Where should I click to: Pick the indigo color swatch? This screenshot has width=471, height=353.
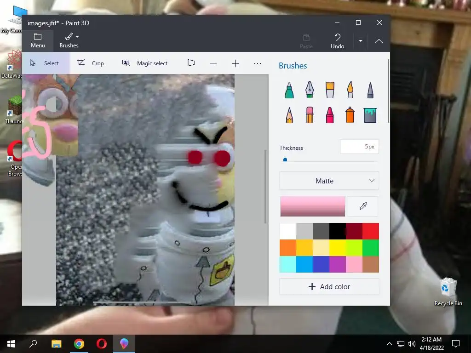tap(321, 264)
